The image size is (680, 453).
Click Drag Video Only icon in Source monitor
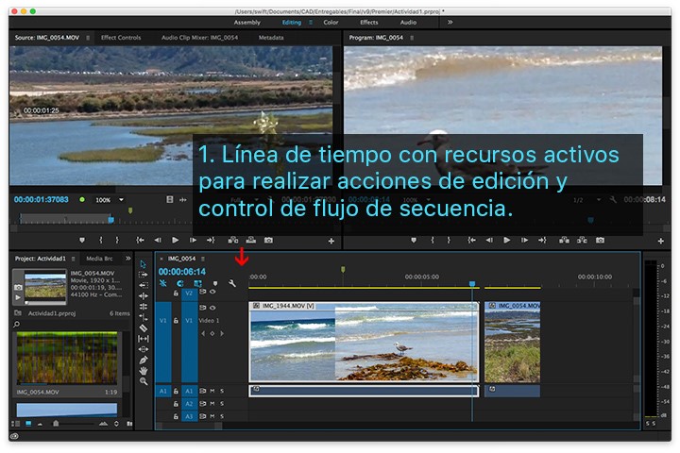(x=170, y=199)
